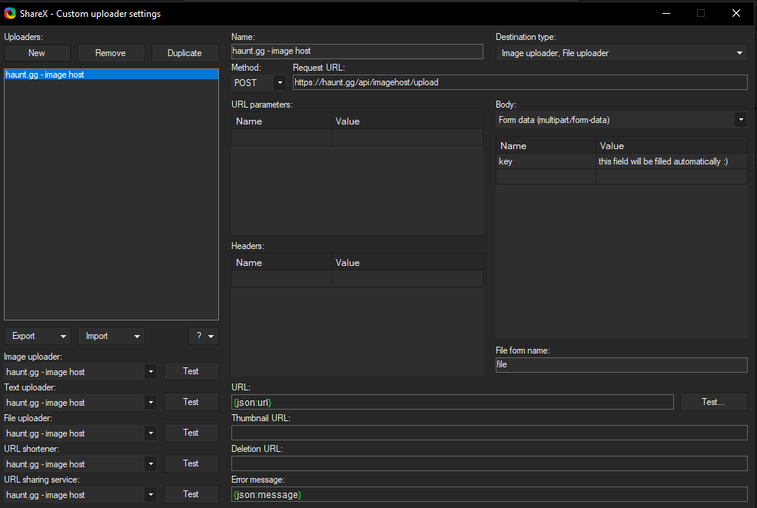Click the Error message field with {json:message}

tap(490, 494)
